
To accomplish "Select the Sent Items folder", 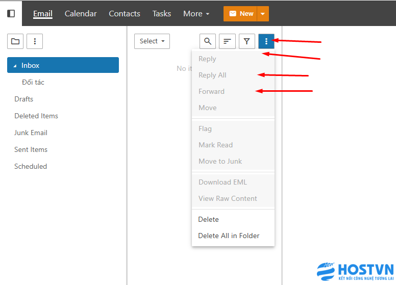I will 31,149.
